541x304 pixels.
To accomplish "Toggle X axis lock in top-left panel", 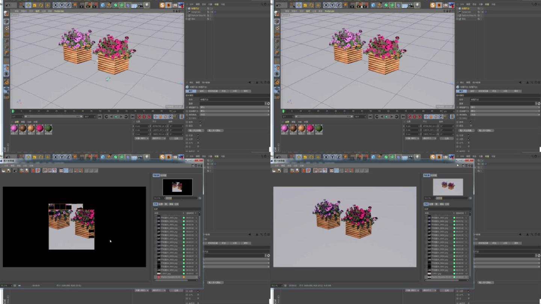I will pyautogui.click(x=56, y=5).
